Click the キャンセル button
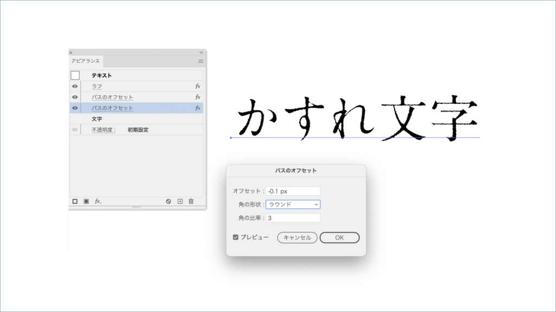Screen dimensions: 556x312 pyautogui.click(x=297, y=238)
